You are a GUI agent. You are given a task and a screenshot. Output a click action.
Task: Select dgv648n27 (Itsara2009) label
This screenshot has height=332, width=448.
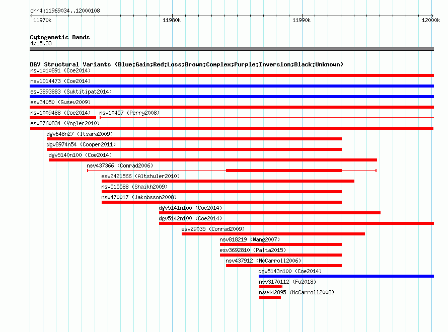pos(80,134)
